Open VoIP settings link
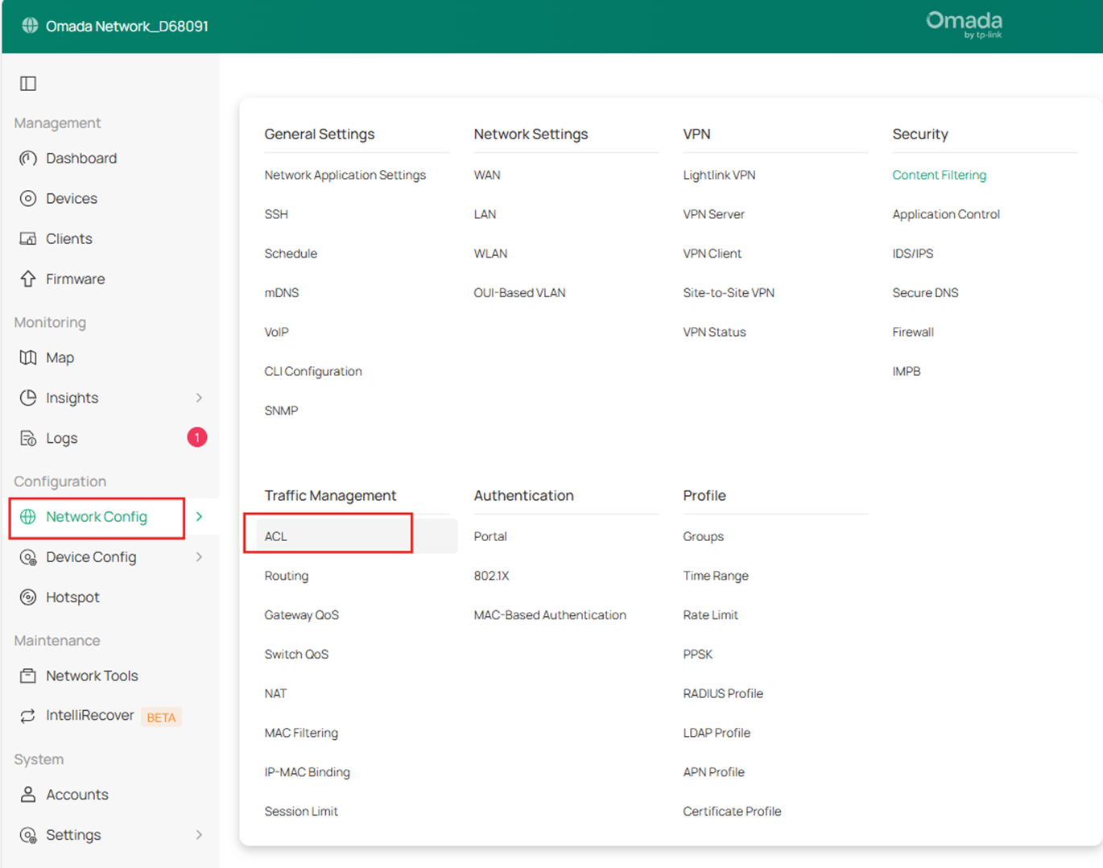This screenshot has height=868, width=1103. click(277, 332)
